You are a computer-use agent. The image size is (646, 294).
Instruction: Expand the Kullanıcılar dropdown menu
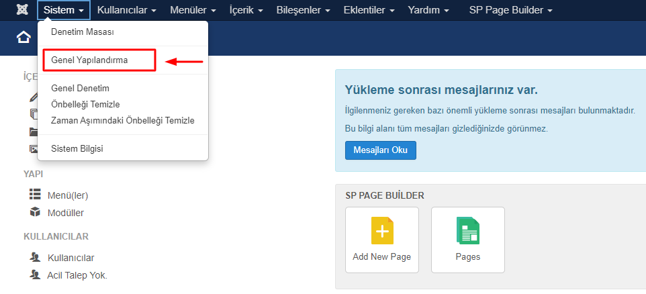coord(126,10)
